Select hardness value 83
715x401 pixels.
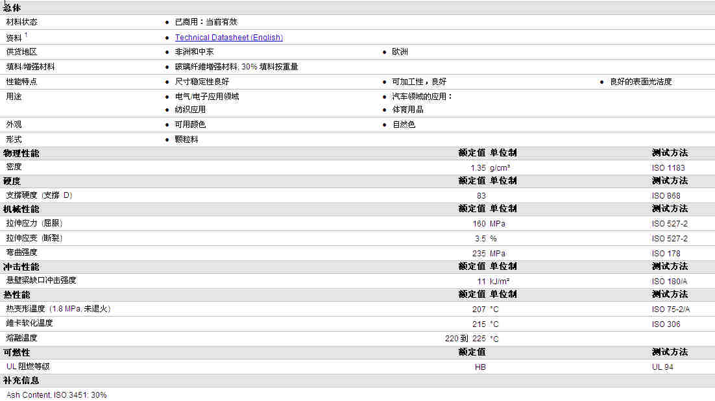point(481,196)
